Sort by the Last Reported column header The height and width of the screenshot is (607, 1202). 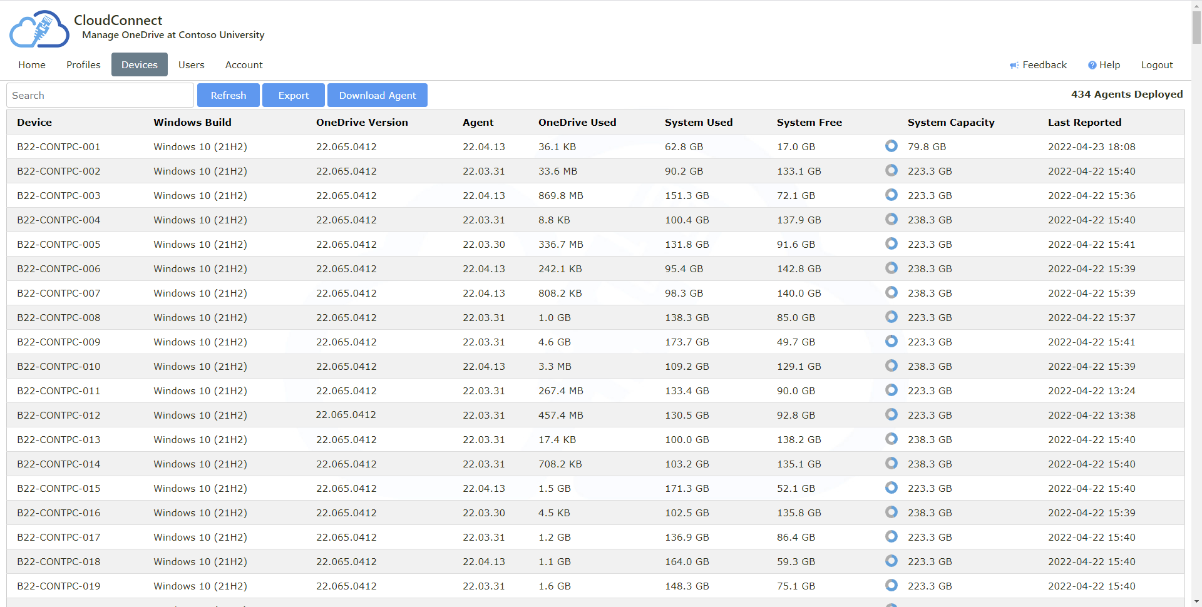1084,122
